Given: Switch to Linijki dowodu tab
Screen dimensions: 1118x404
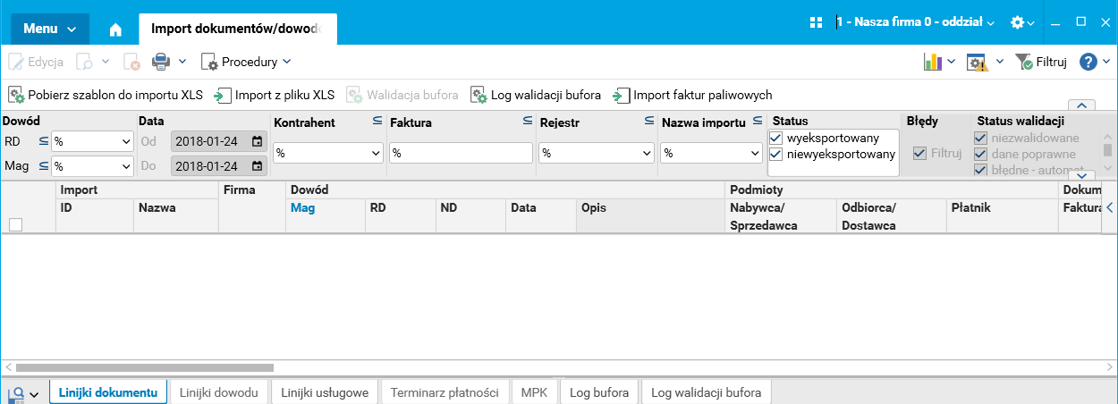Looking at the screenshot, I should click(x=219, y=392).
